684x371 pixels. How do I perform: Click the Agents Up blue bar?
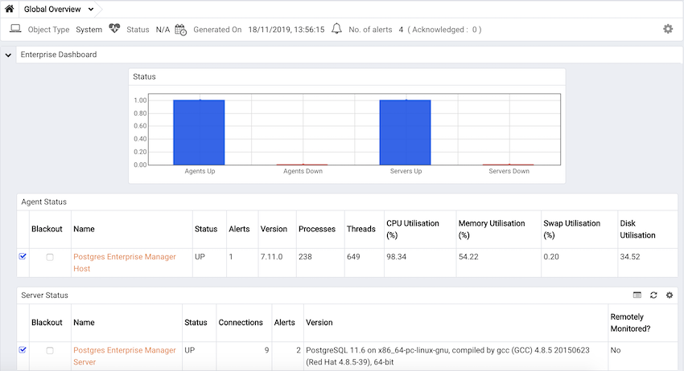coord(199,132)
